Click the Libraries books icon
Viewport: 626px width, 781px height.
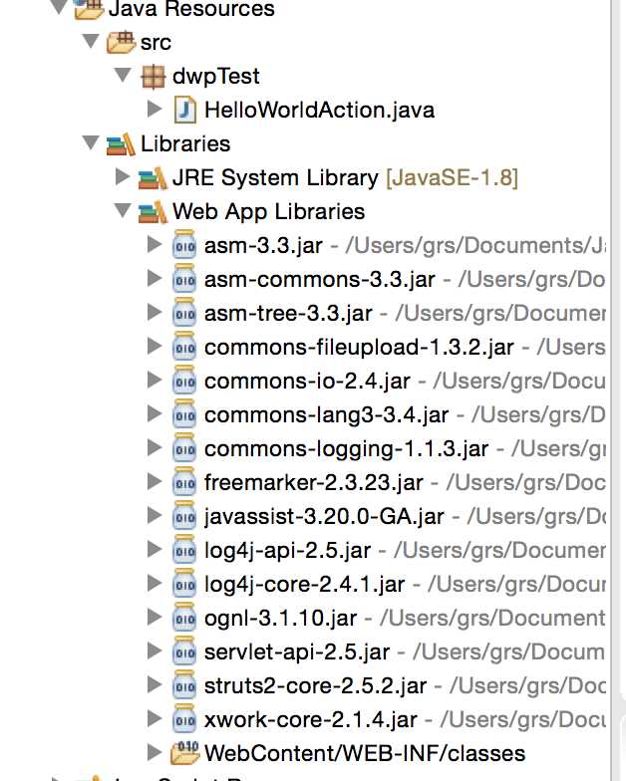[121, 144]
